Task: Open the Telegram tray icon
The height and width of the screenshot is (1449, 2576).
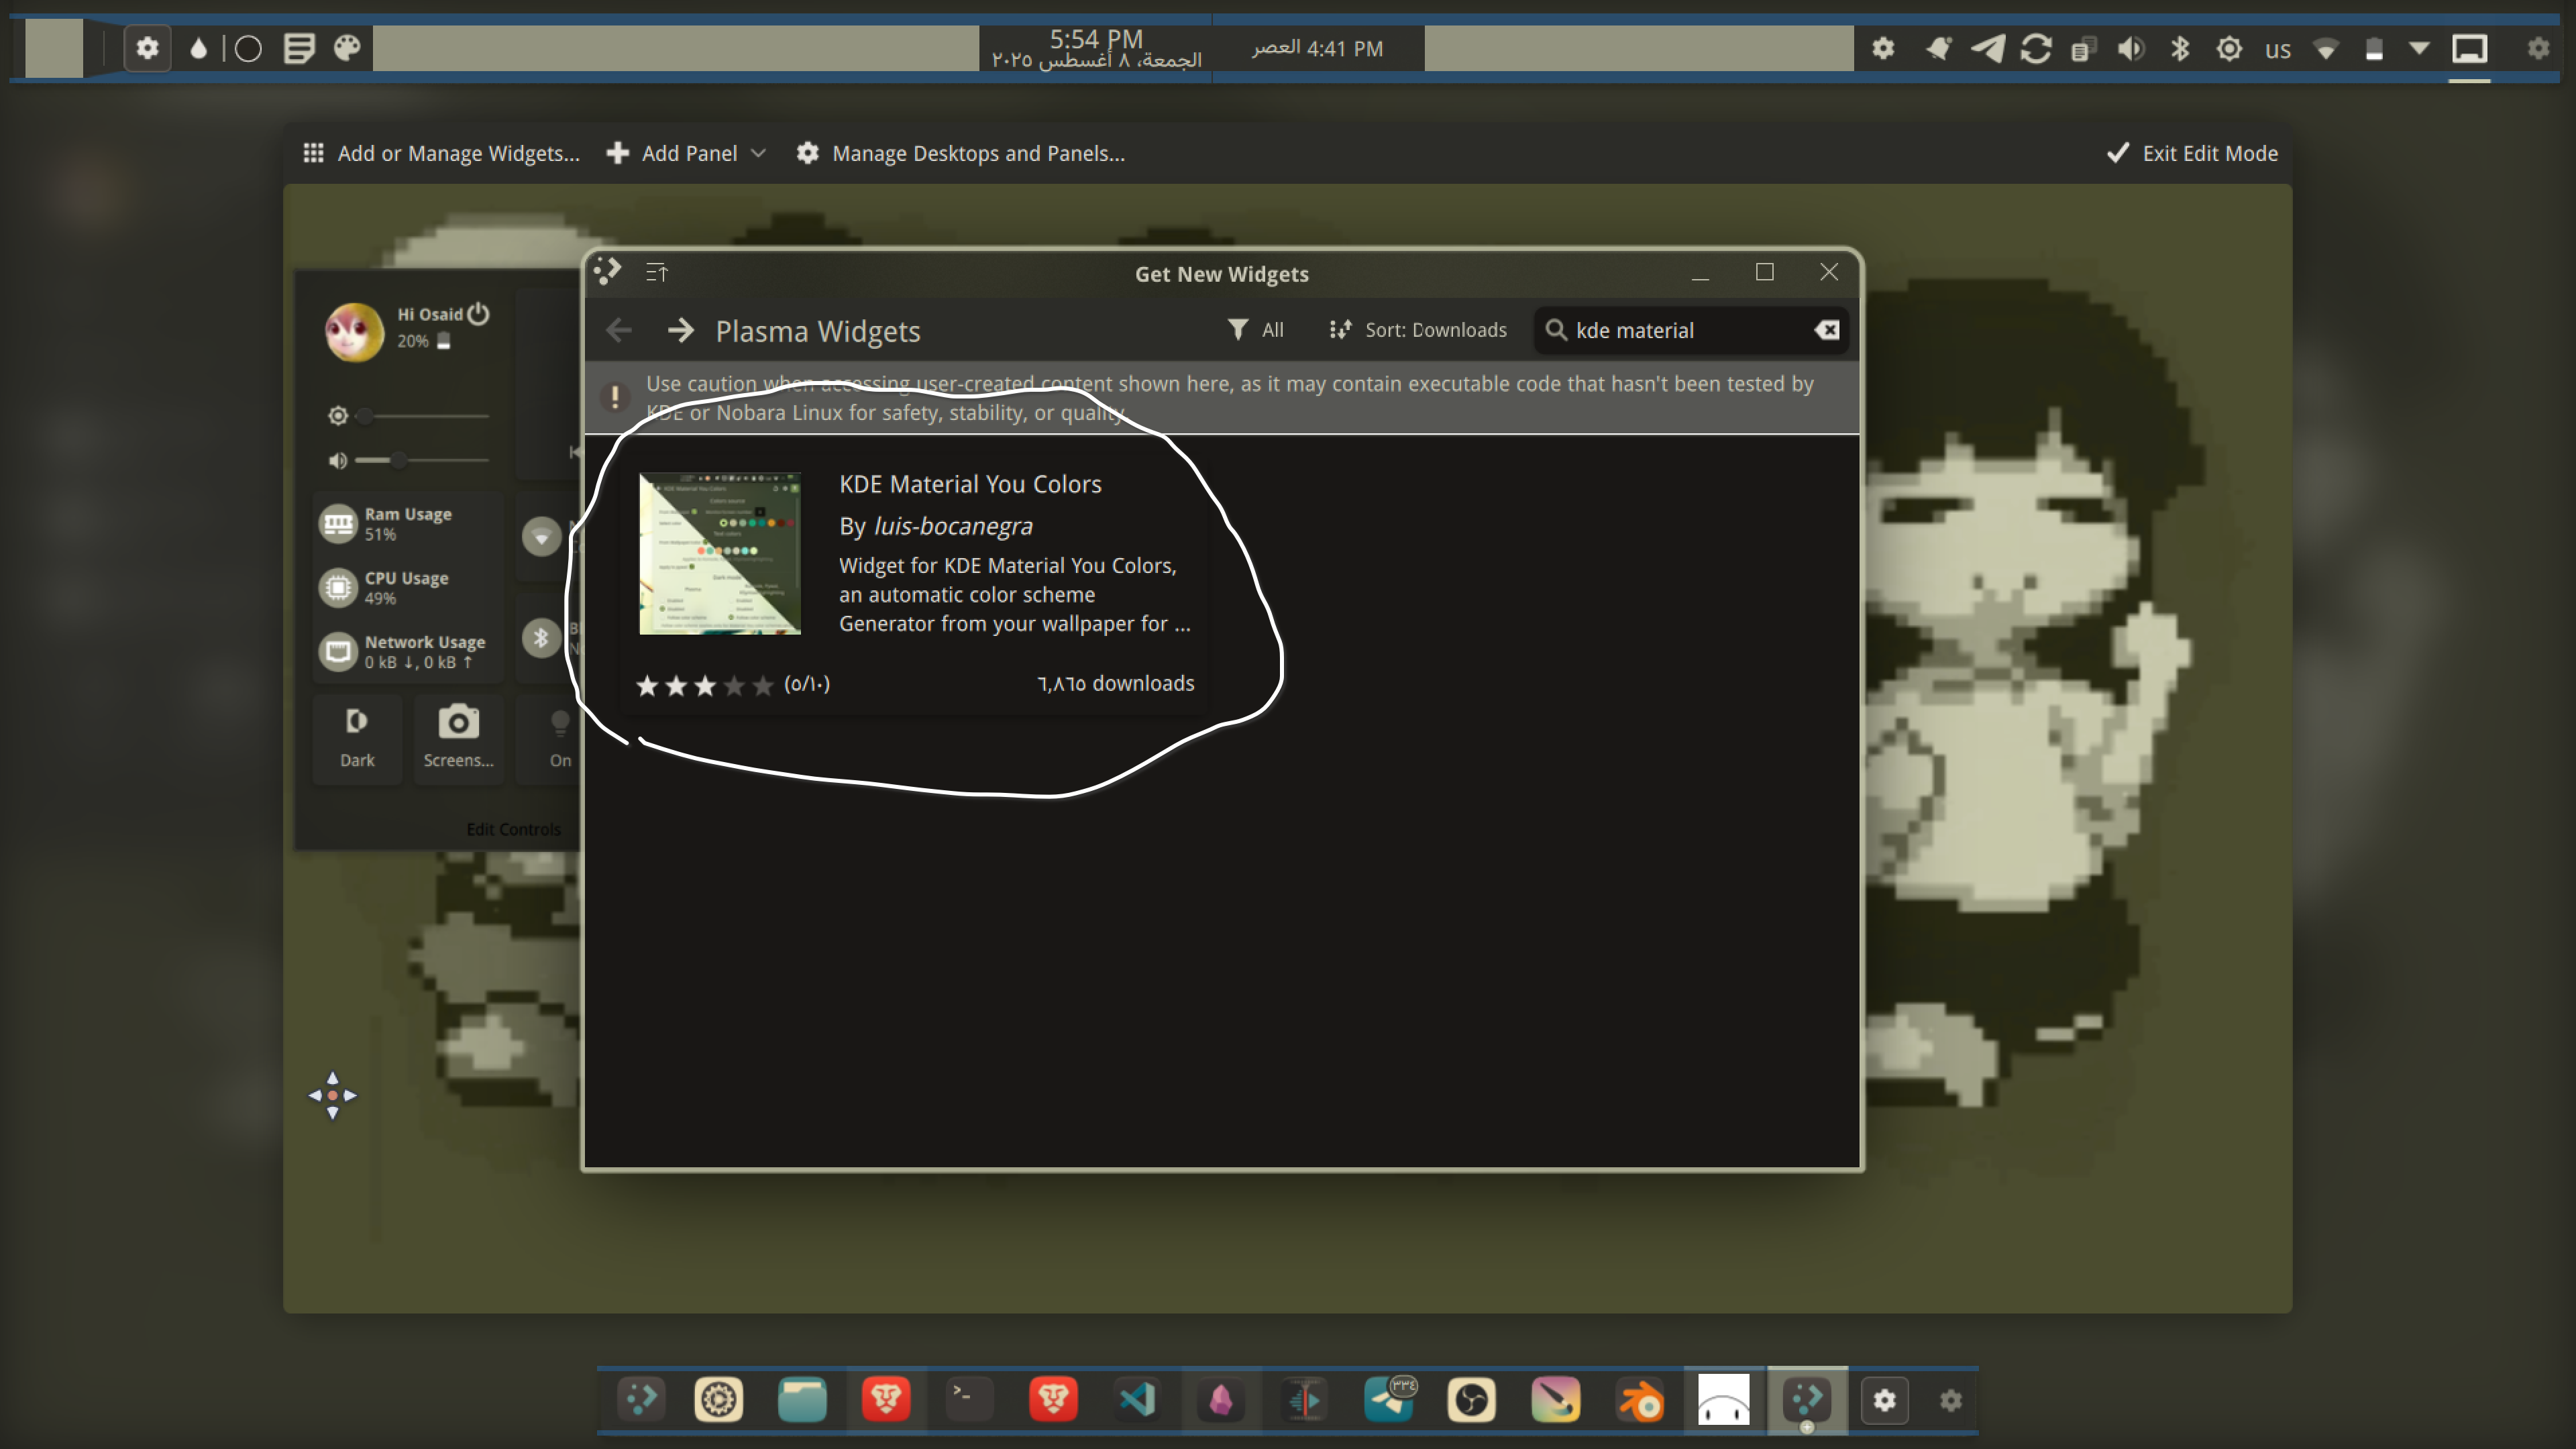Action: [1988, 48]
